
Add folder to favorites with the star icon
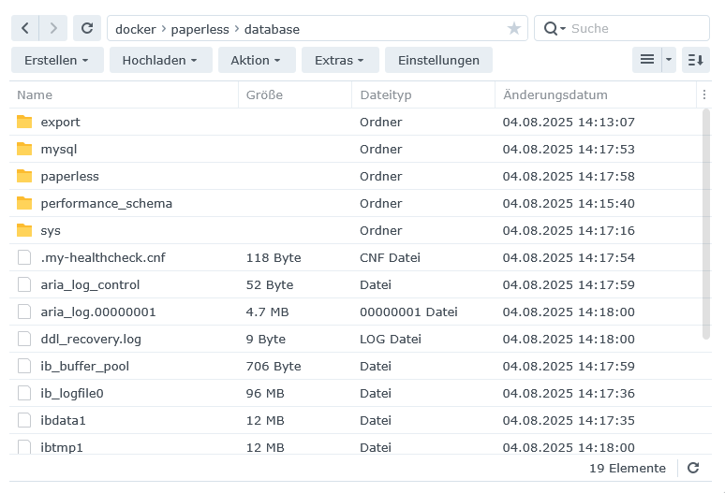[513, 29]
